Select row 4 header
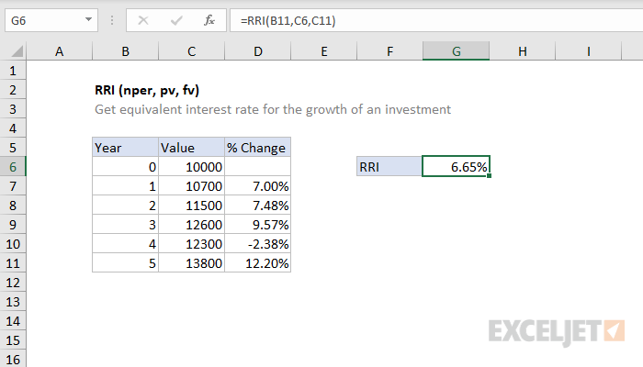The width and height of the screenshot is (643, 367). point(13,128)
